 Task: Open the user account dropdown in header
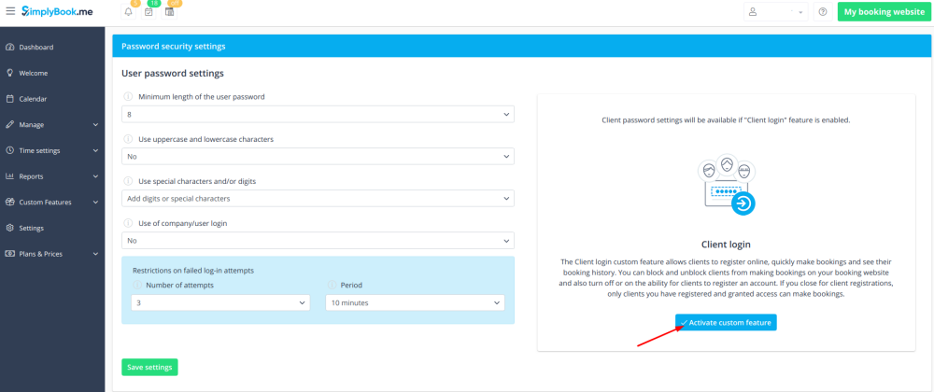point(776,12)
